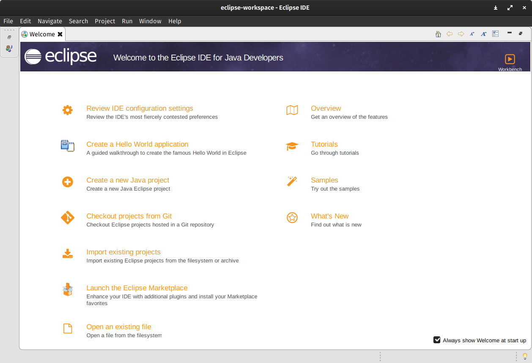Open the Checkout projects from Git walkthrough
Viewport: 532px width, 363px height.
click(129, 216)
